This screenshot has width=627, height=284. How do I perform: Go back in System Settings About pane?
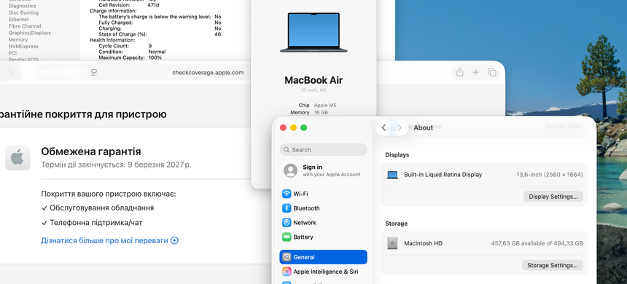click(x=383, y=128)
